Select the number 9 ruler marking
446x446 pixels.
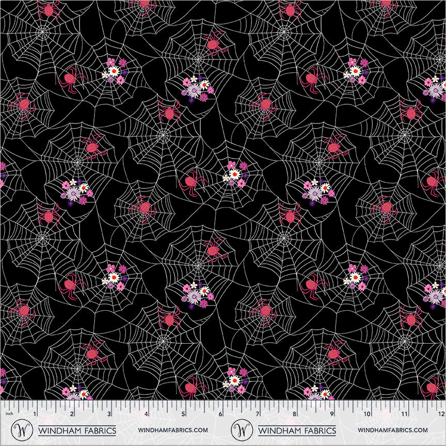(x=331, y=413)
